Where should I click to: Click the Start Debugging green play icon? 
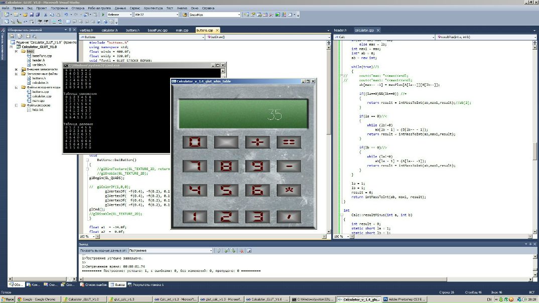[x=103, y=15]
